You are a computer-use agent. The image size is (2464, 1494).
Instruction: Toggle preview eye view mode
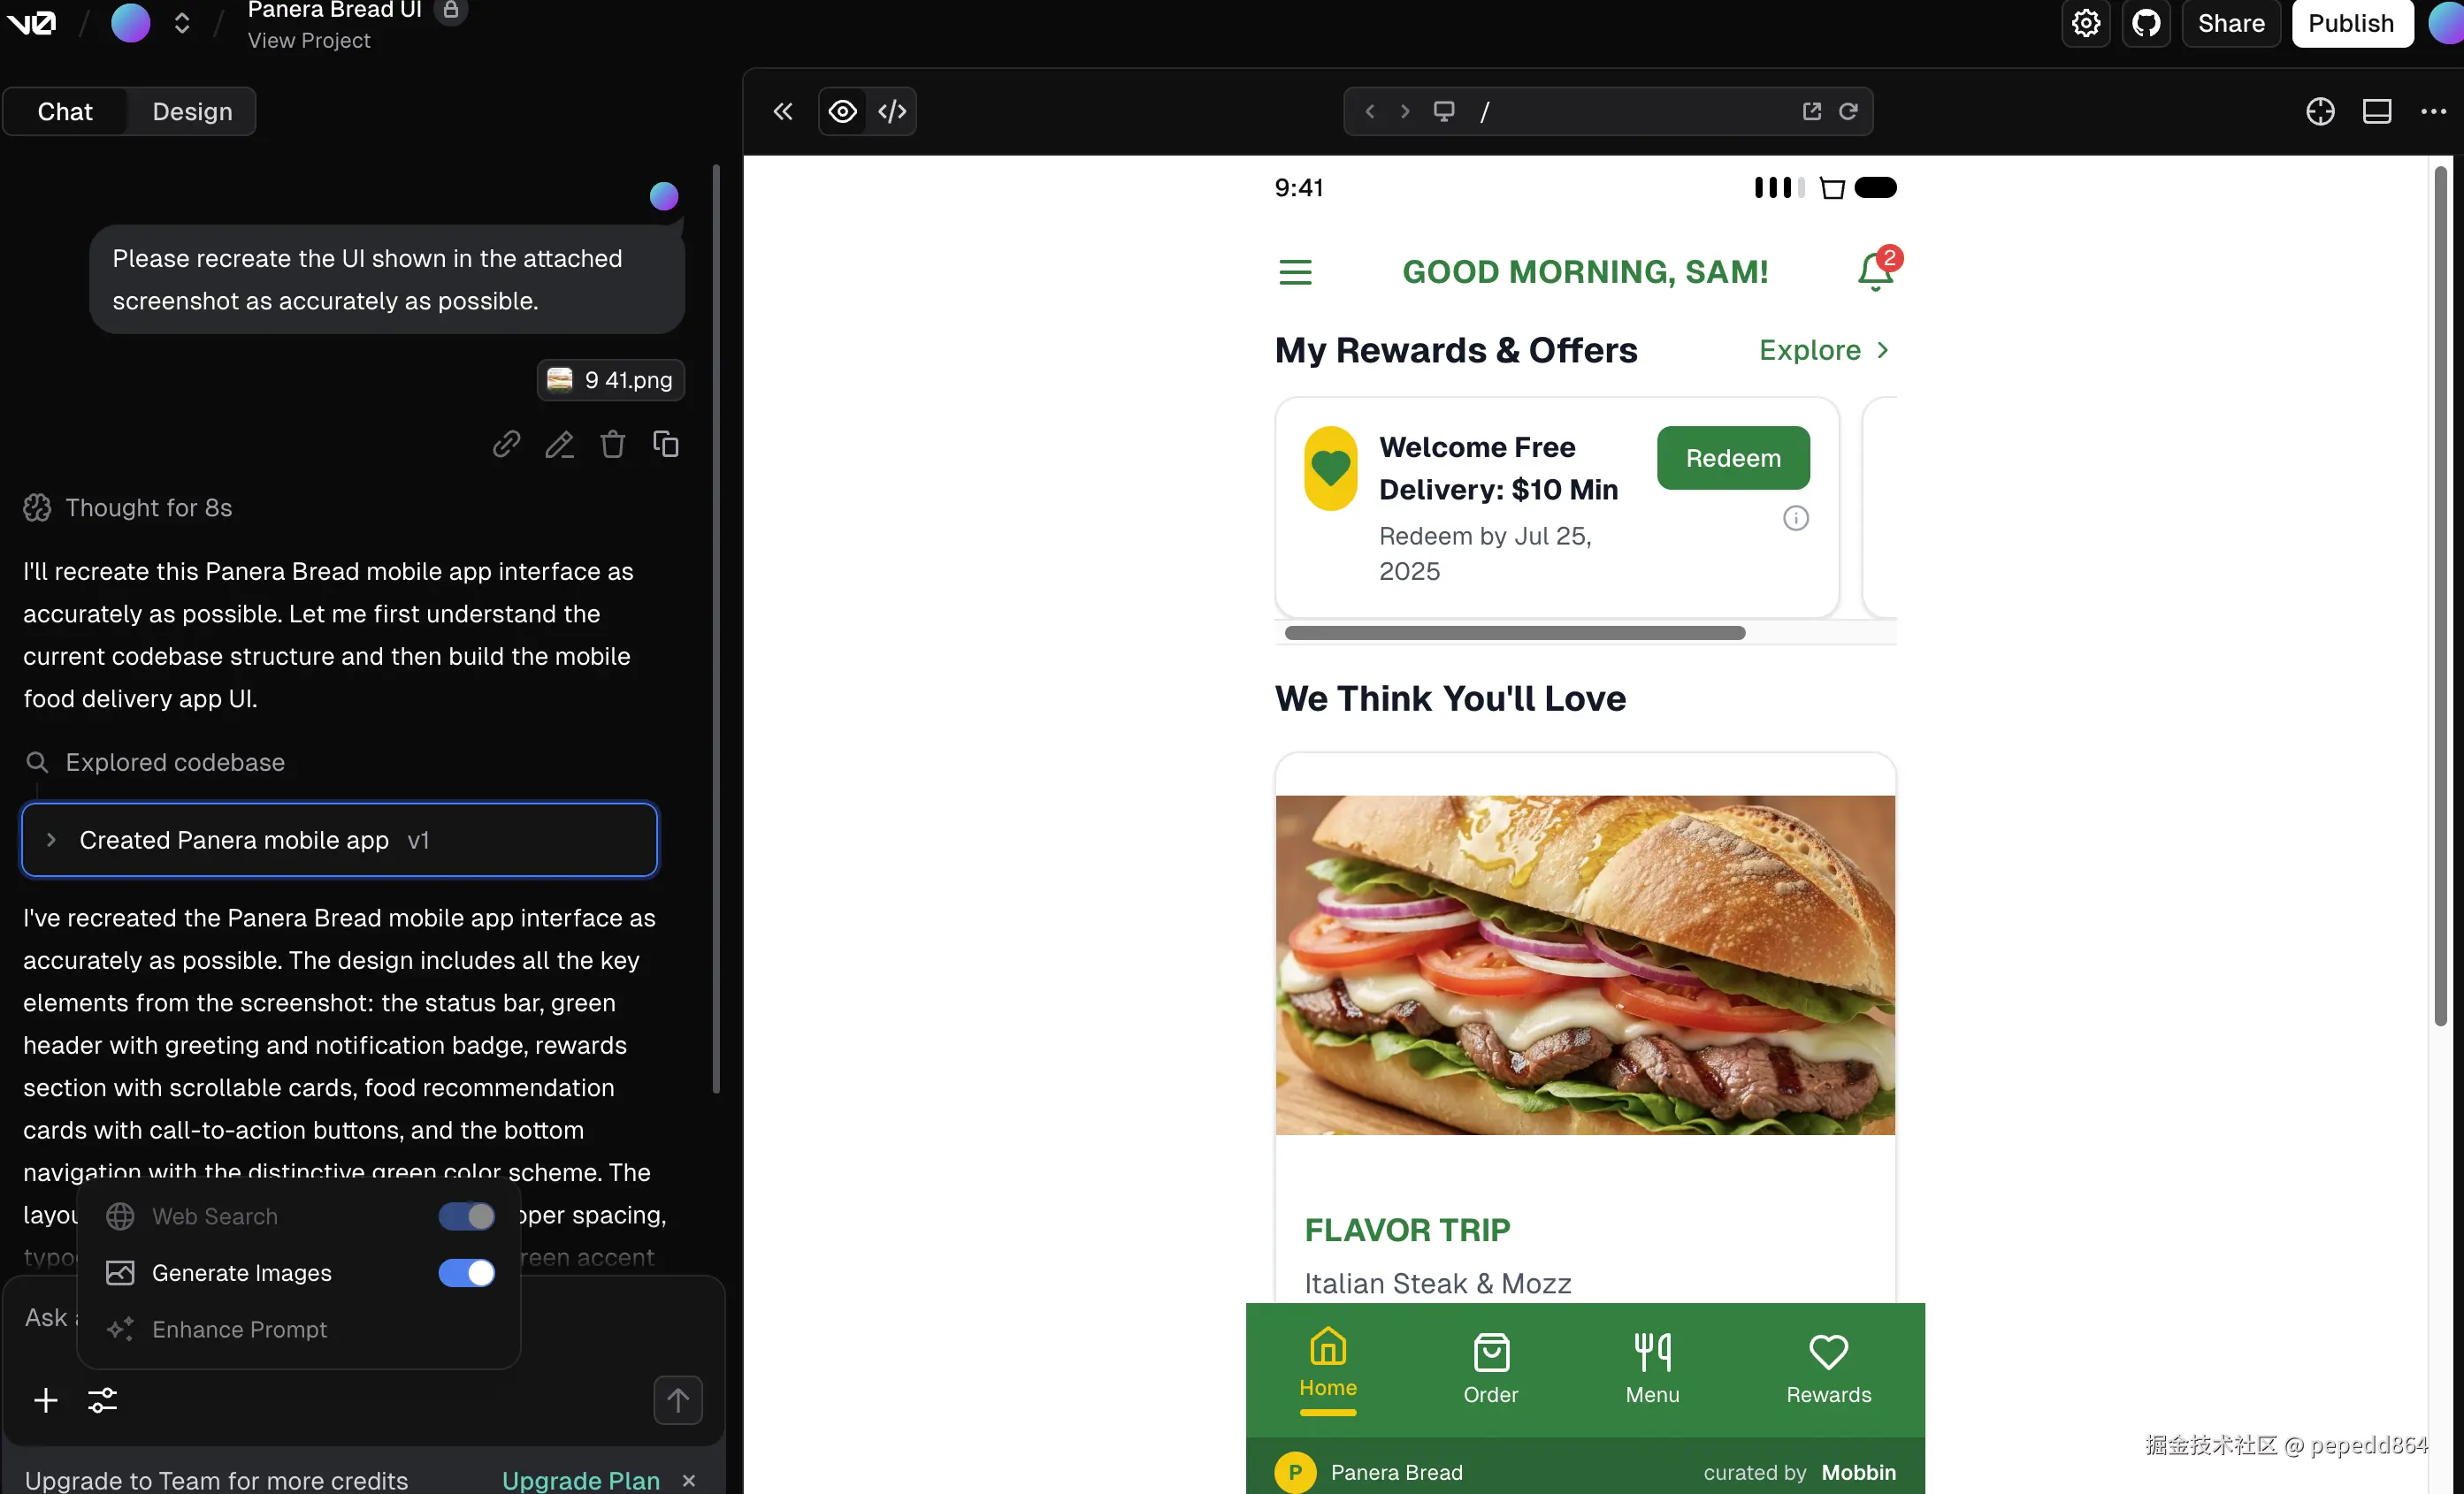[x=843, y=111]
